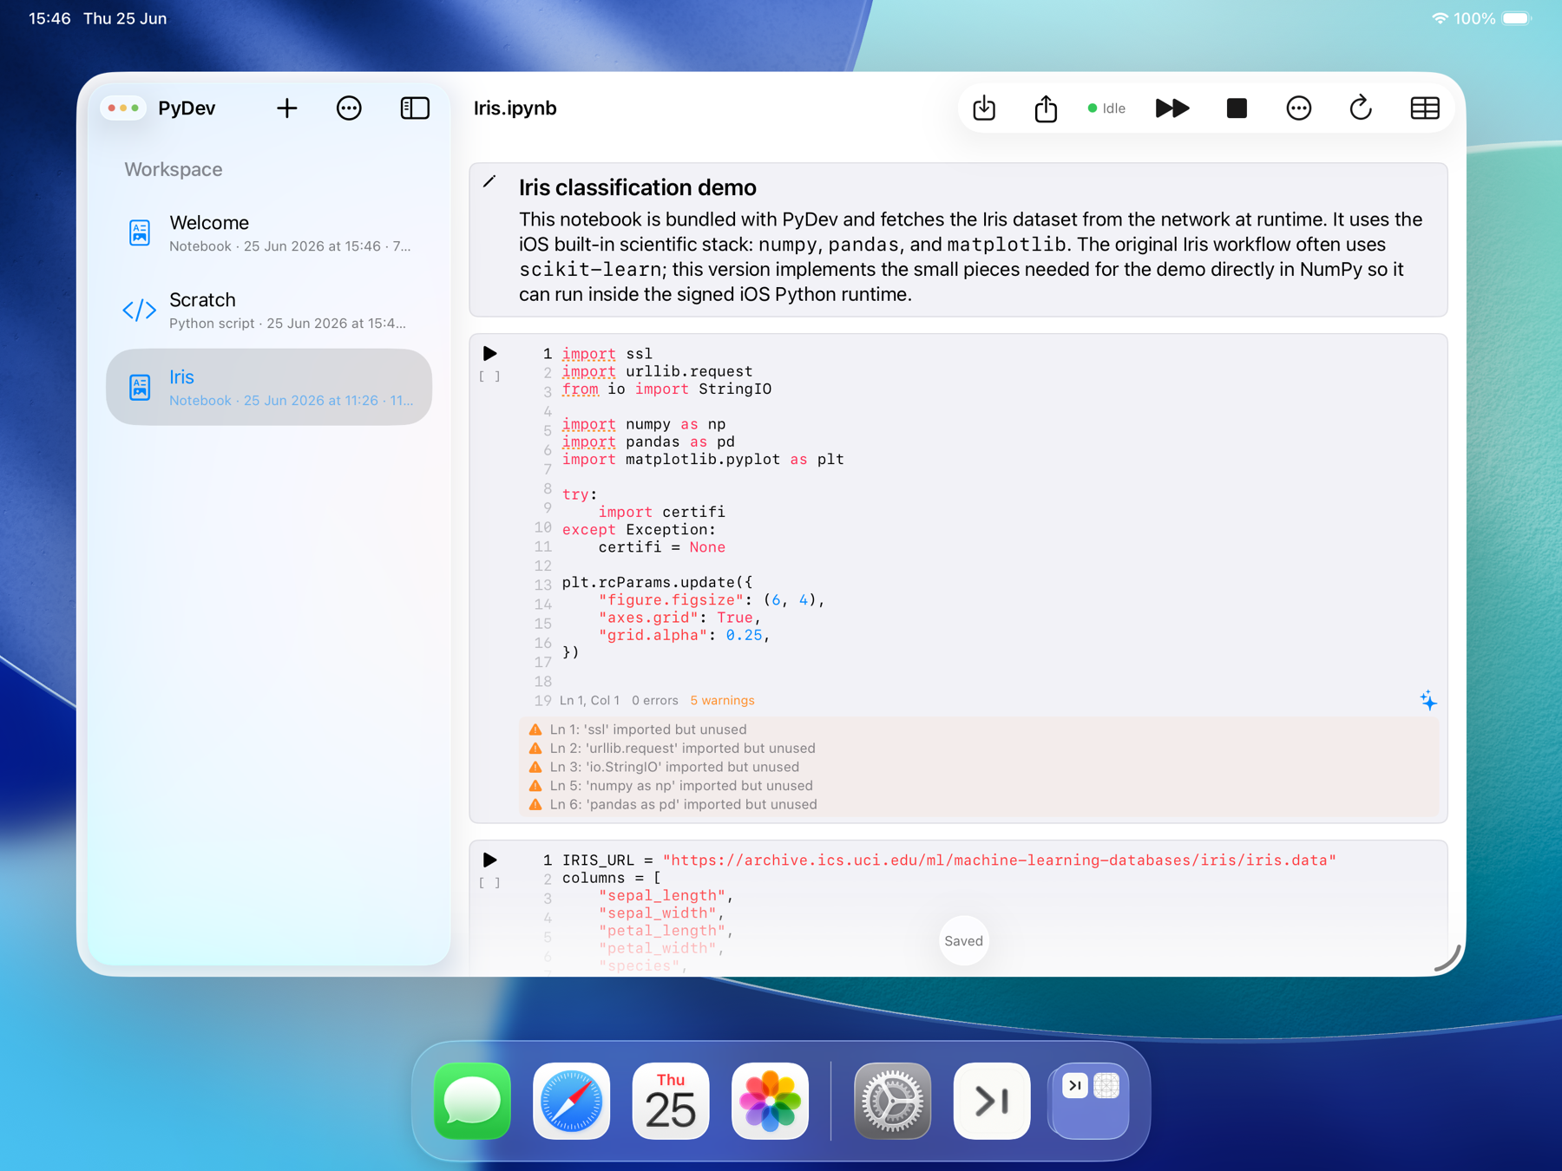Image resolution: width=1562 pixels, height=1171 pixels.
Task: Open notebook toolbar more options menu
Action: point(1298,108)
